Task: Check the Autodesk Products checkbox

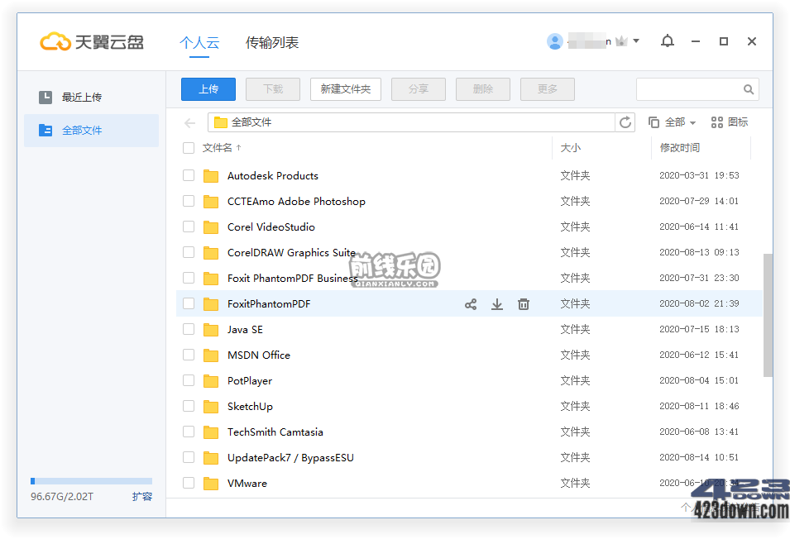Action: [189, 175]
